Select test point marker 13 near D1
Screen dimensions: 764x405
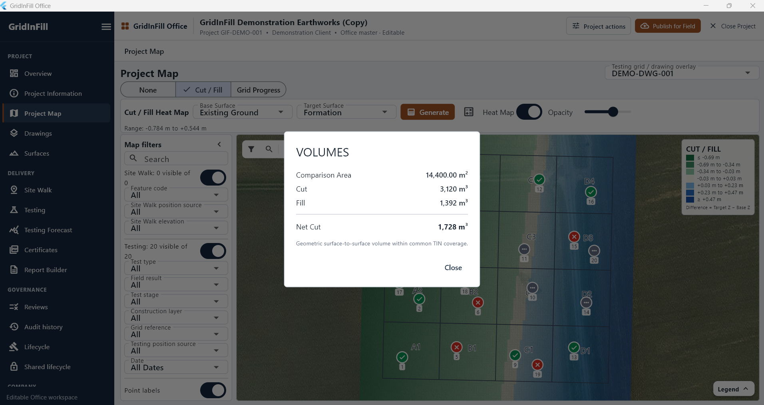click(574, 348)
